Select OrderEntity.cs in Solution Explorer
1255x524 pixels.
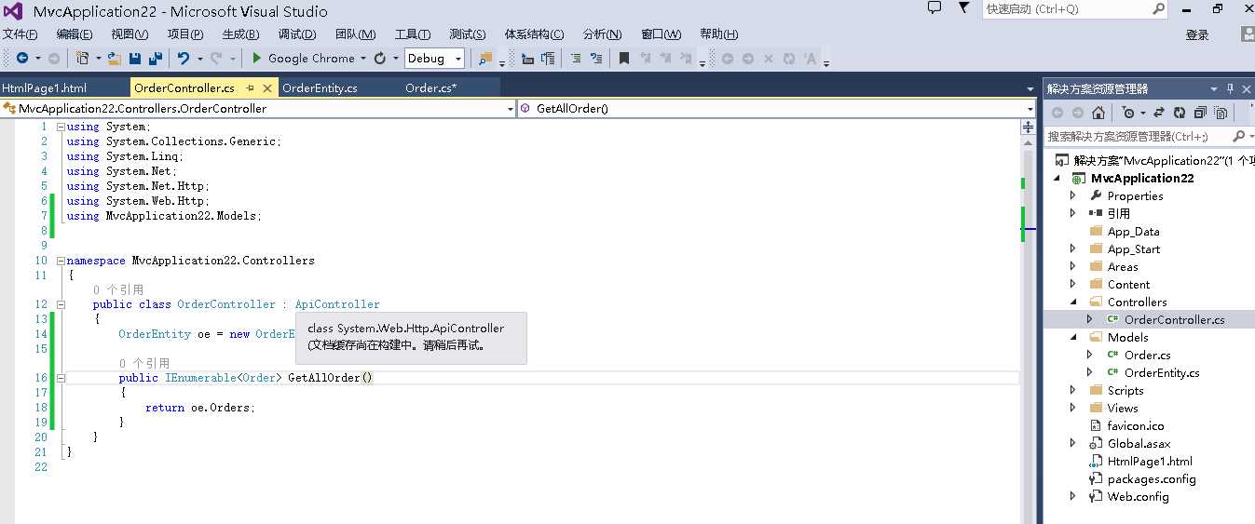pyautogui.click(x=1161, y=373)
